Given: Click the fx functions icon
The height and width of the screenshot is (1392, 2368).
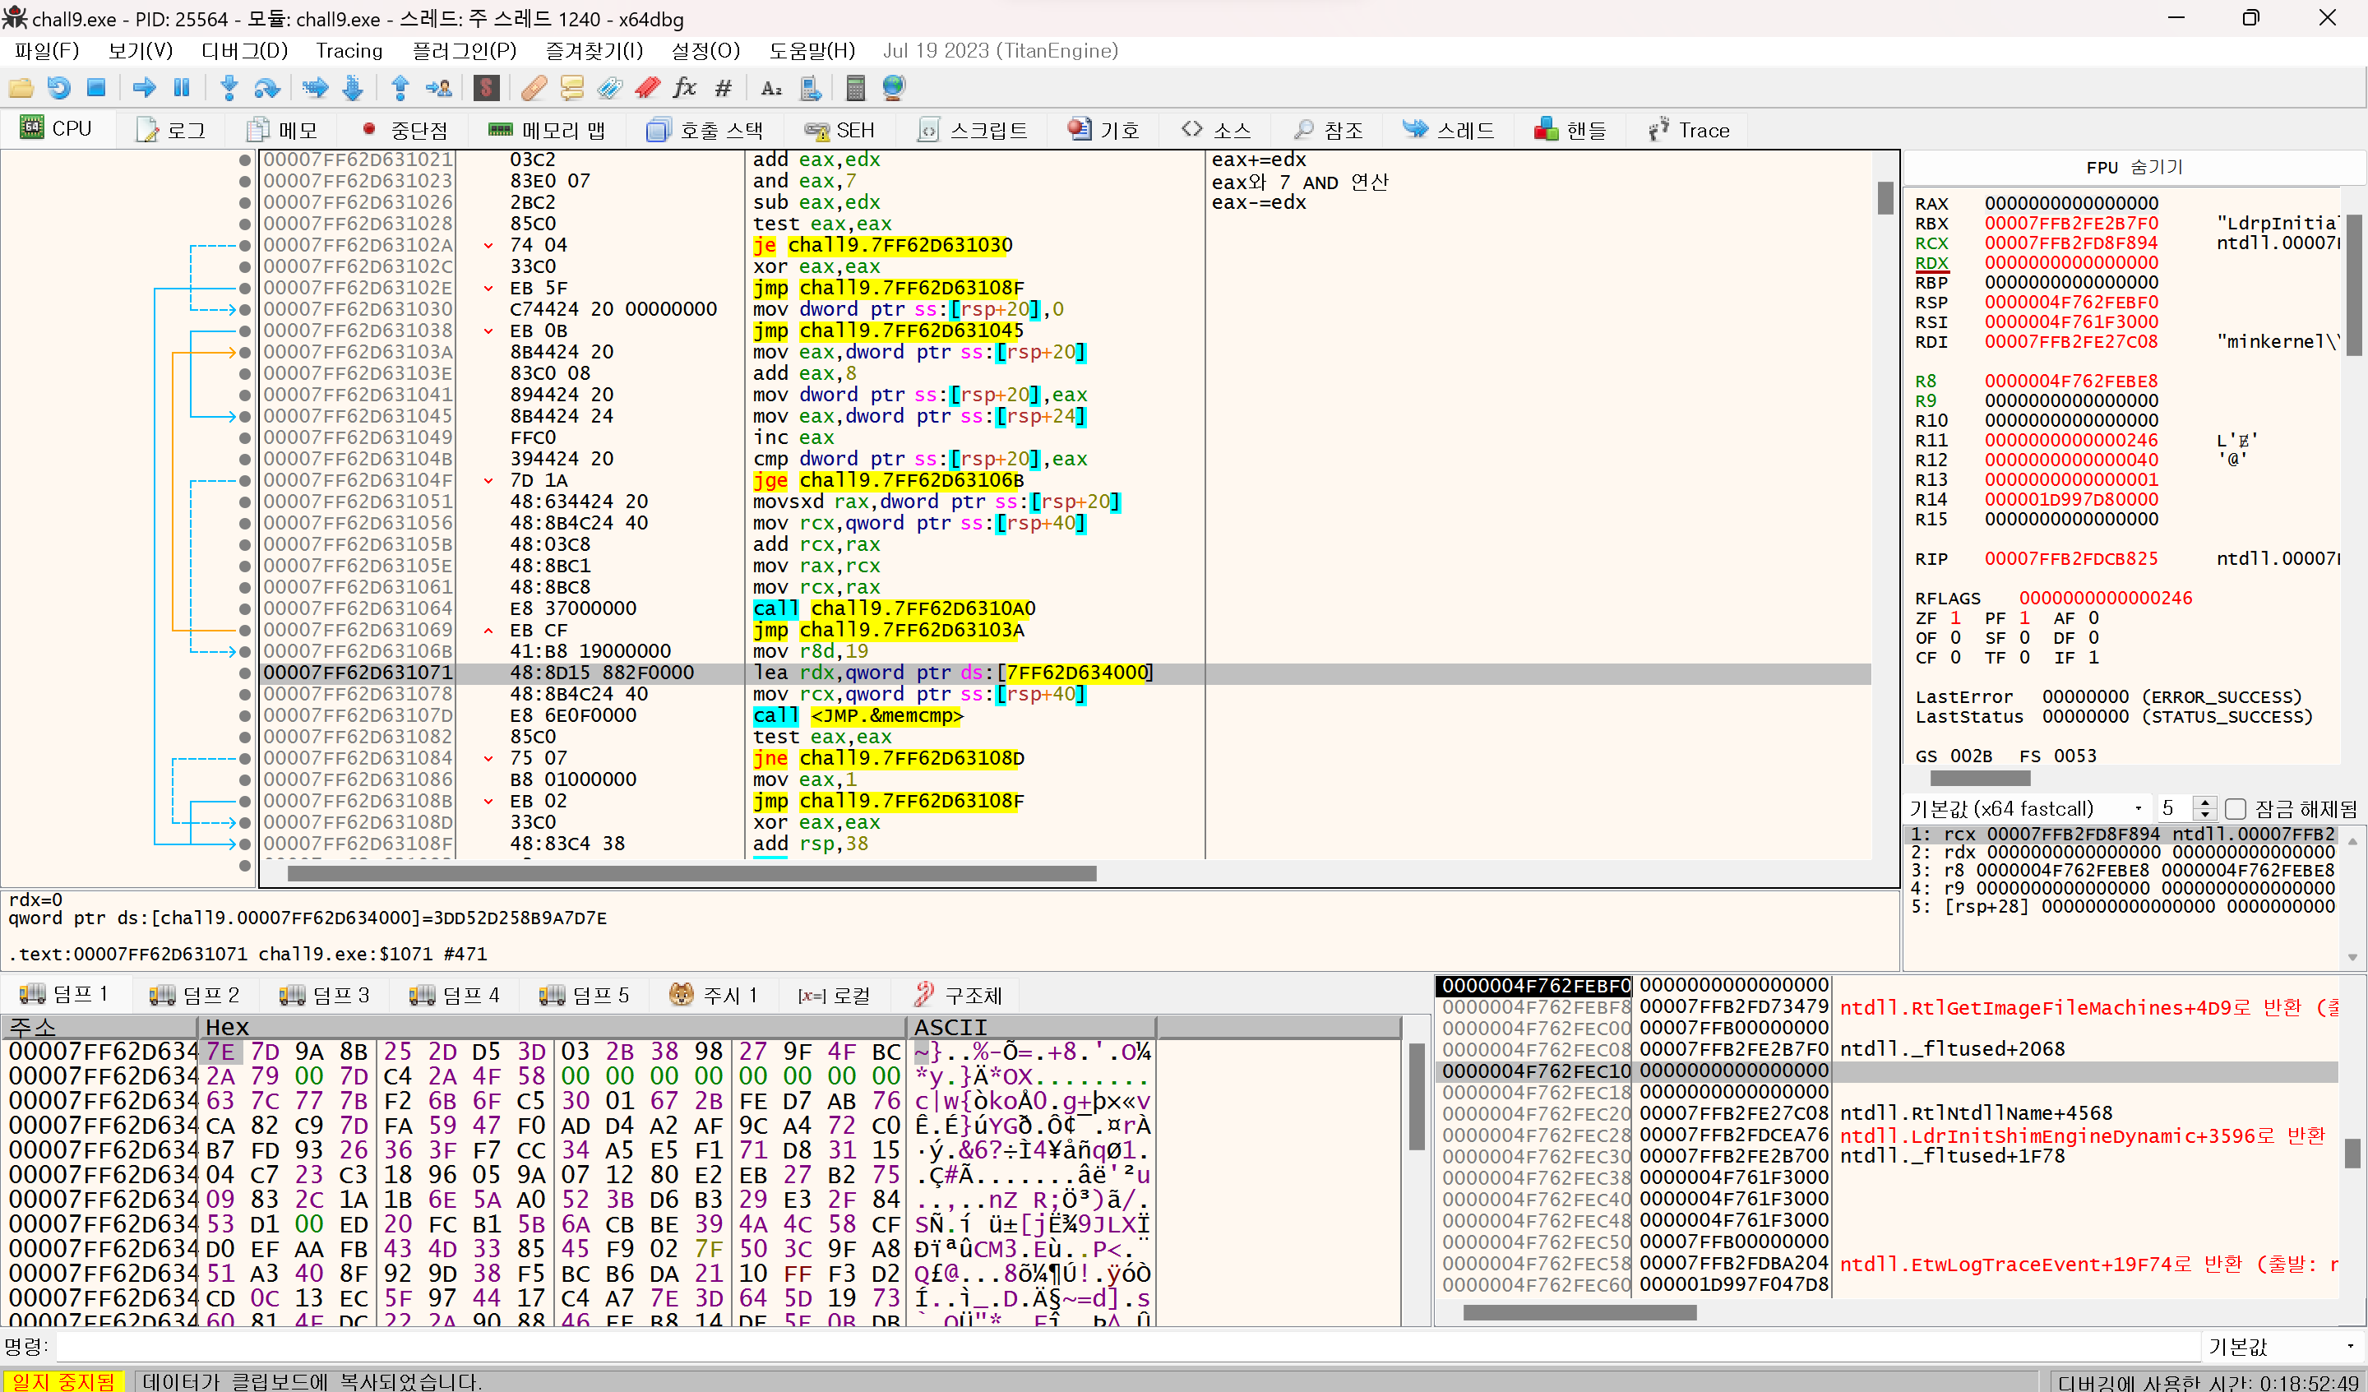Looking at the screenshot, I should 684,88.
